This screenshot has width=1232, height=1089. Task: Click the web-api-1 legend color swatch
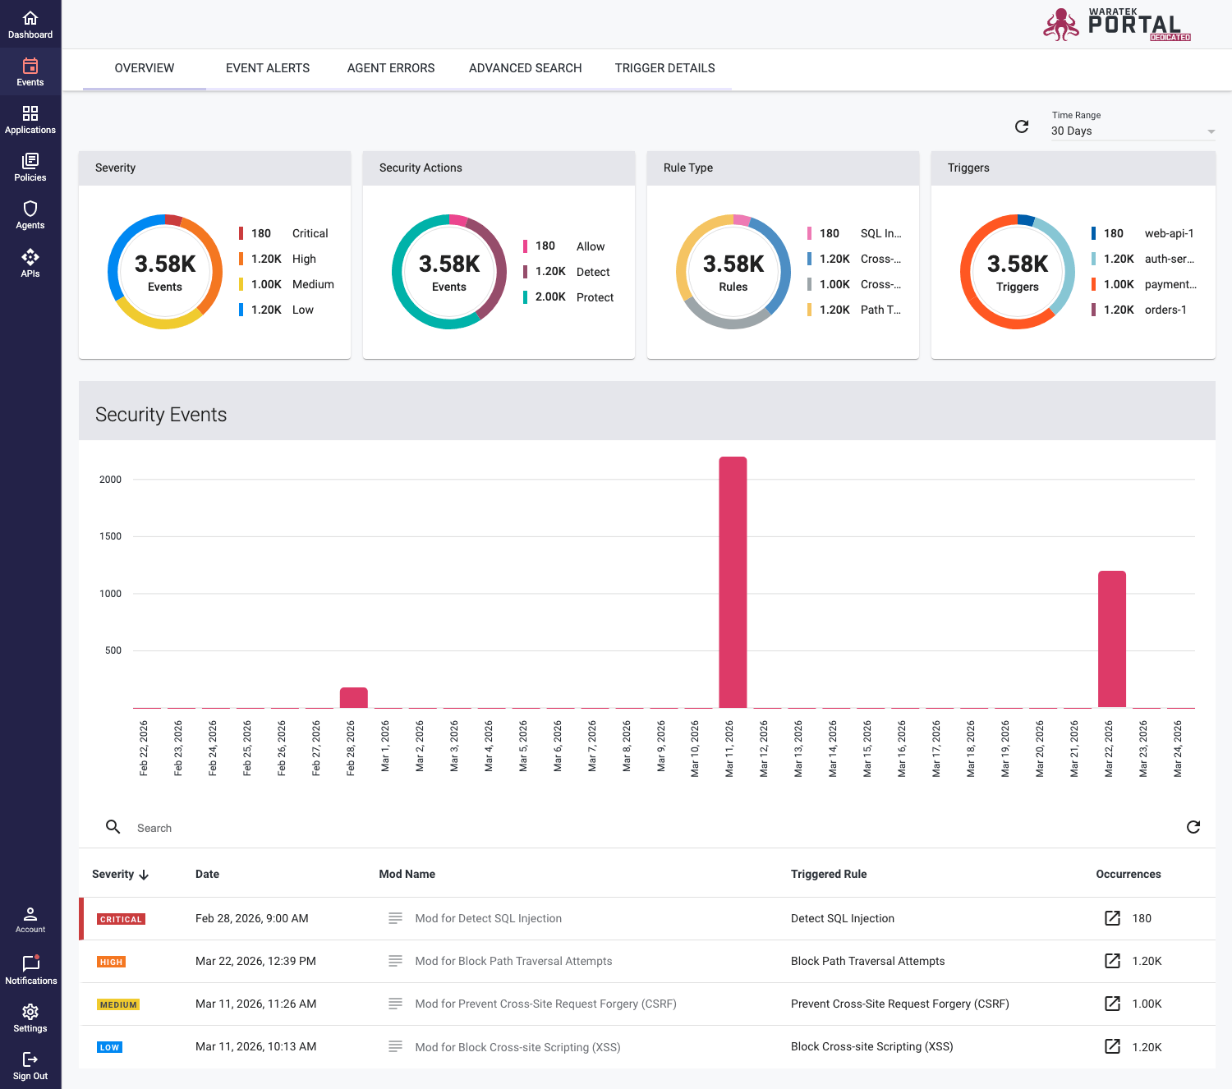coord(1094,233)
